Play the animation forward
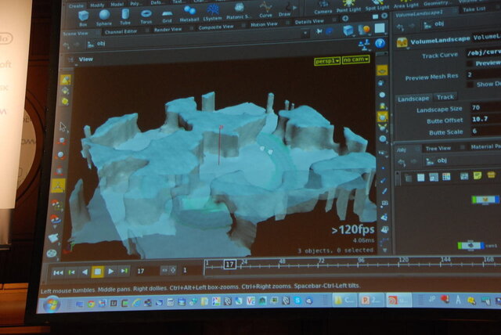 [x=111, y=271]
